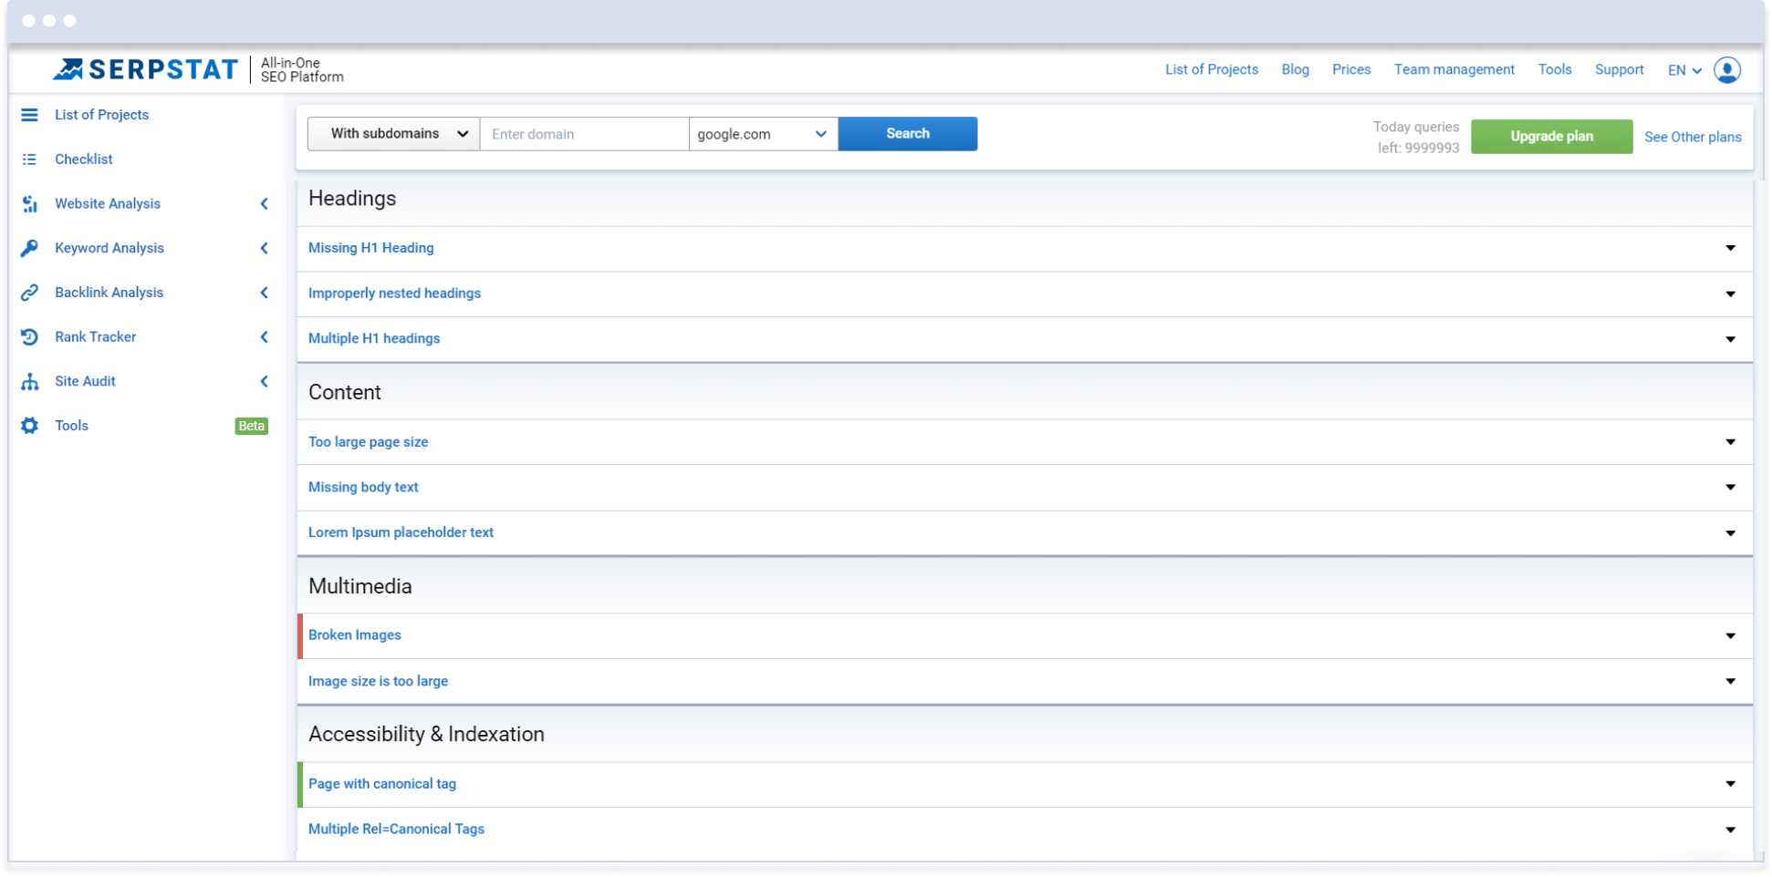1772x877 pixels.
Task: Expand Page with canonical tag arrow
Action: click(x=1730, y=784)
